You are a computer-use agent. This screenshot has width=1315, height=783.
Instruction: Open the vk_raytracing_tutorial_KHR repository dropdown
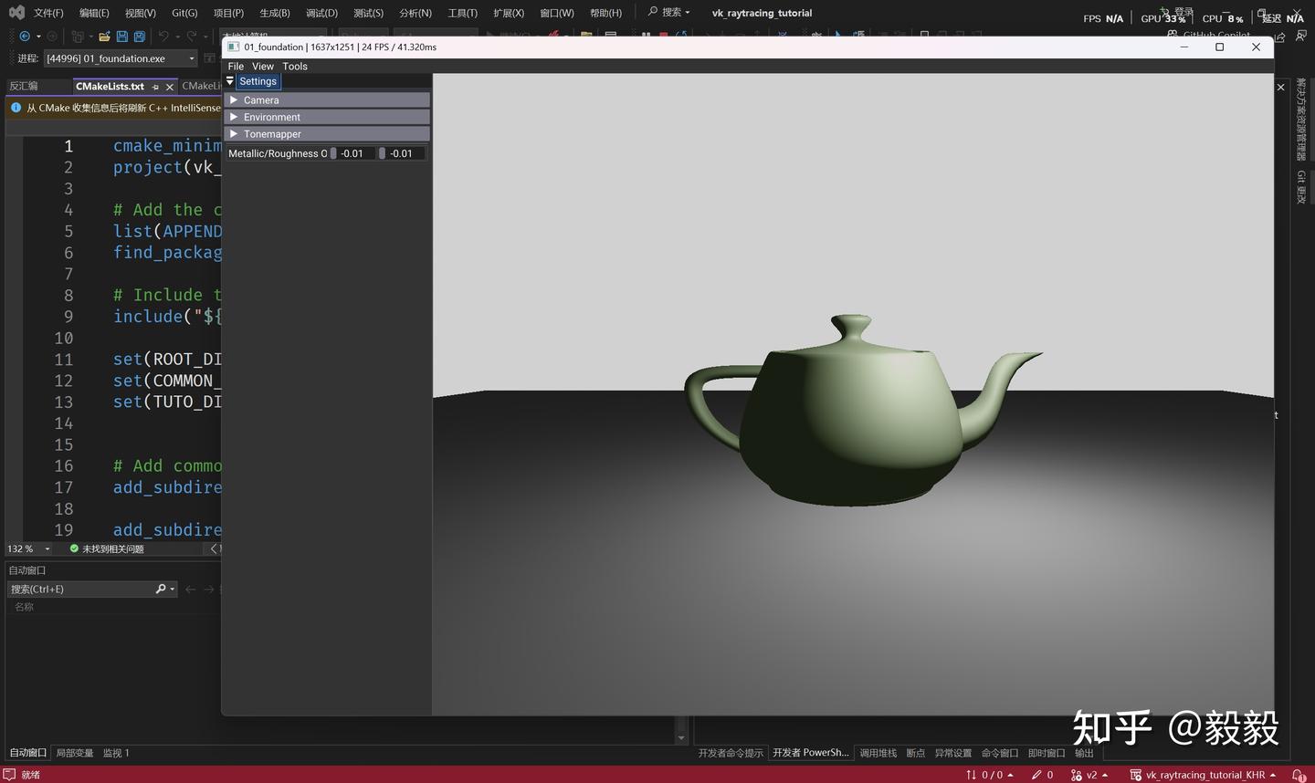pyautogui.click(x=1205, y=775)
